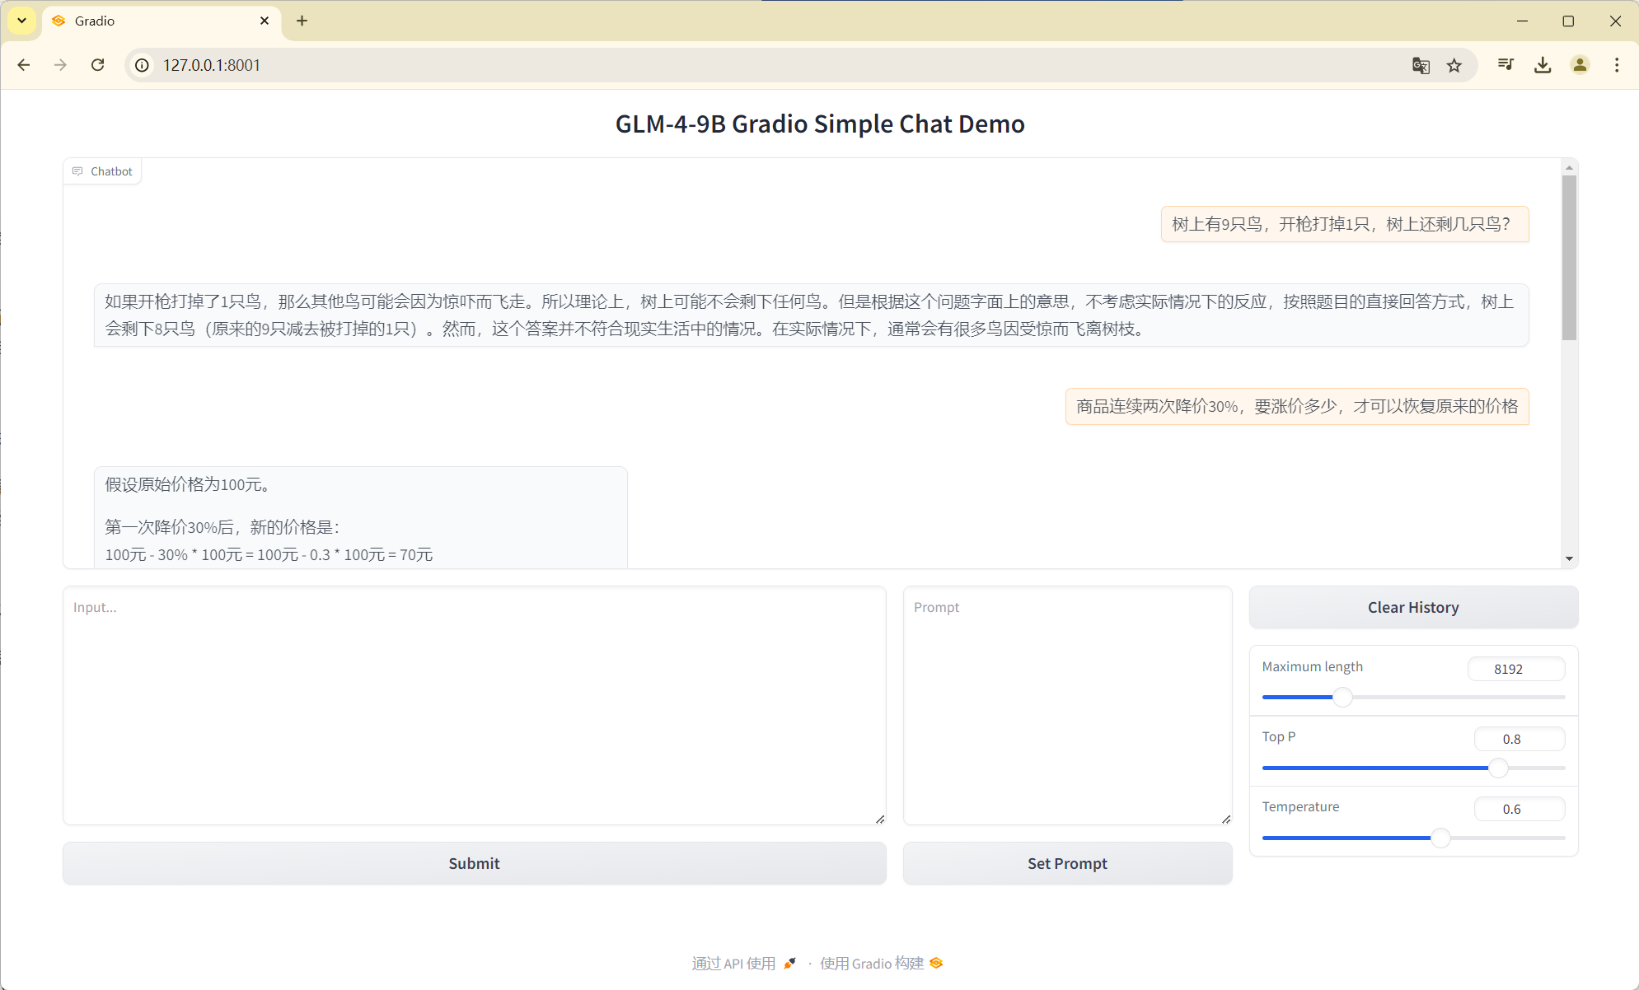Reload the page
Viewport: 1639px width, 990px height.
click(x=98, y=65)
